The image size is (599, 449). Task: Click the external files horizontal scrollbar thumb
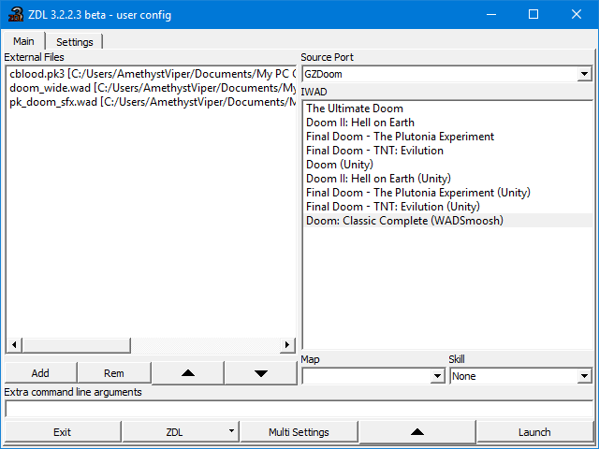tap(77, 345)
